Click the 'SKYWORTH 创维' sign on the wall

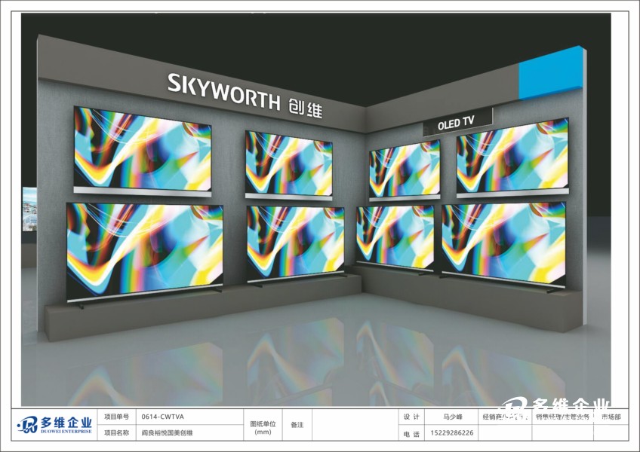click(245, 96)
